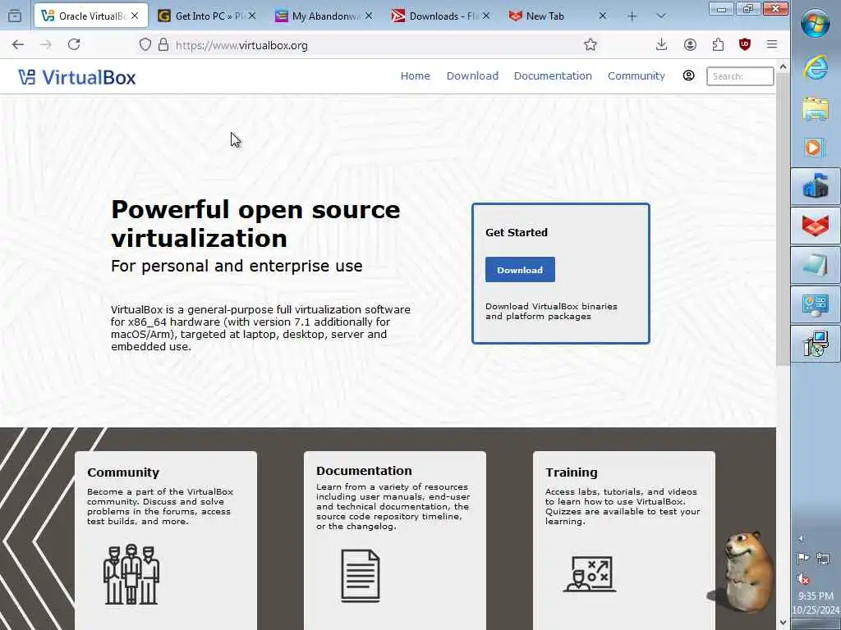This screenshot has height=630, width=841.
Task: Launch Internet Explorer from the taskbar
Action: 816,67
